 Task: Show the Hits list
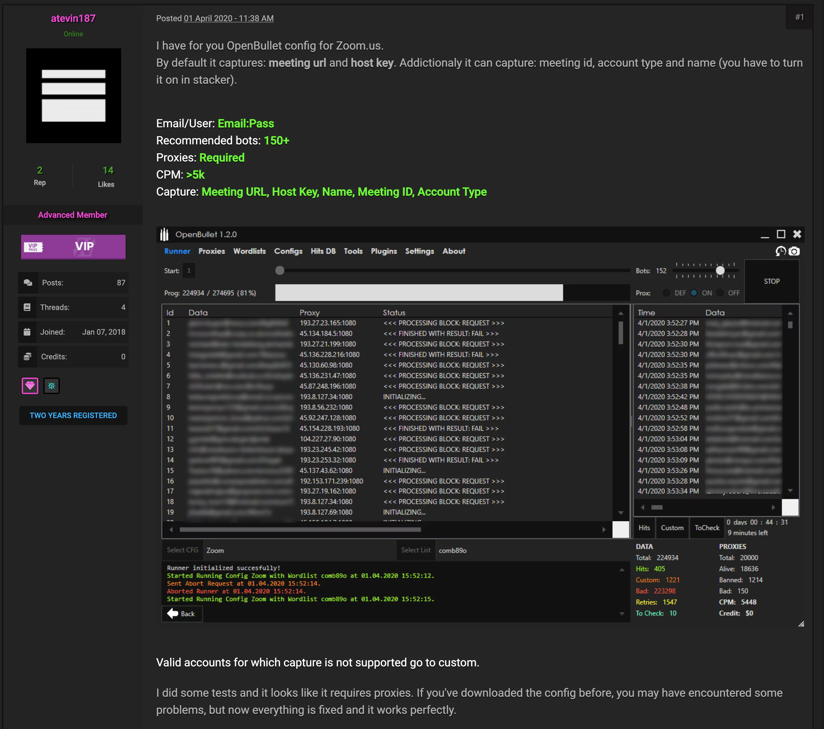[644, 527]
